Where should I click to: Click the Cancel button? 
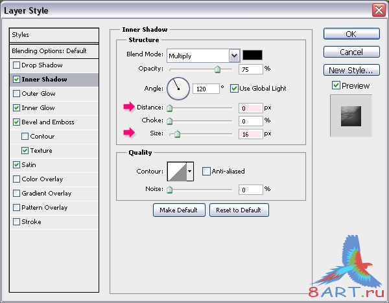[351, 52]
